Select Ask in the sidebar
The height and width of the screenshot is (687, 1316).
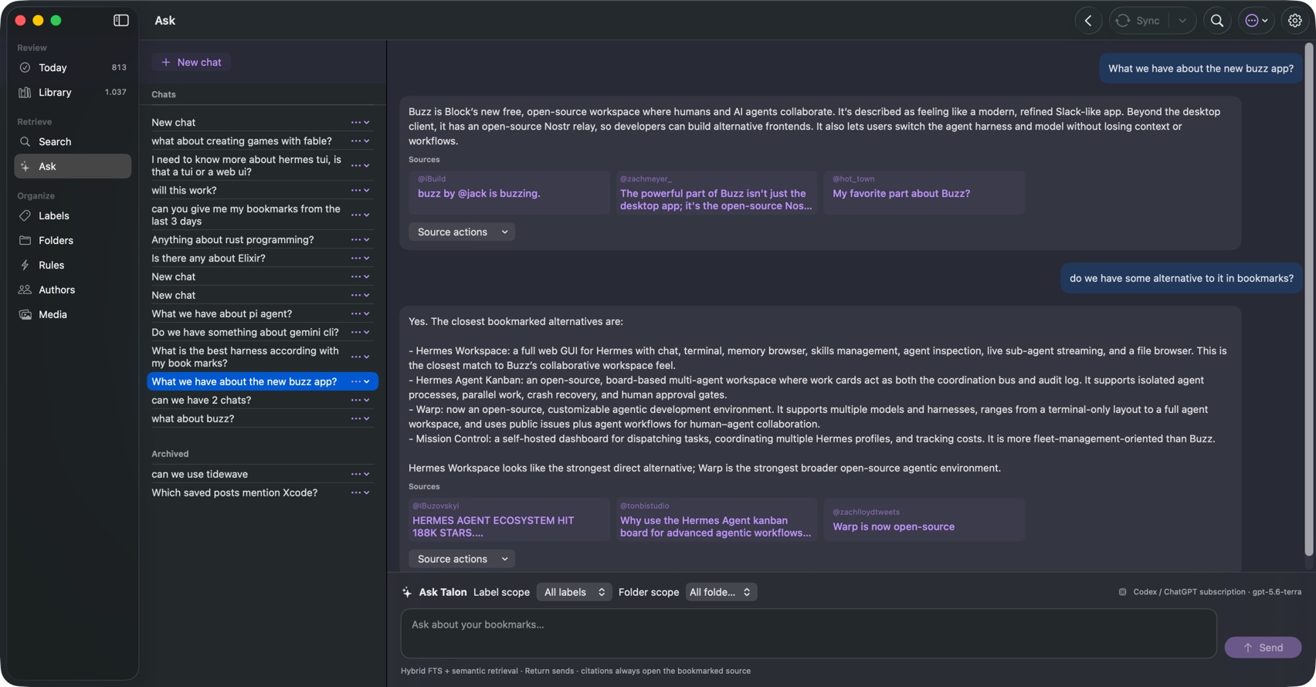pos(73,167)
